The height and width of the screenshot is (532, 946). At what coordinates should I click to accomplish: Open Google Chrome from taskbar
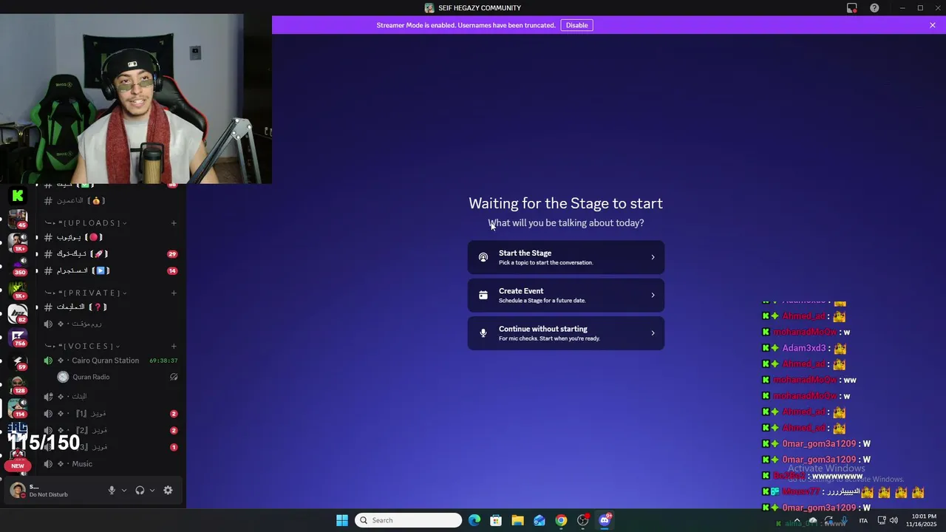(561, 520)
